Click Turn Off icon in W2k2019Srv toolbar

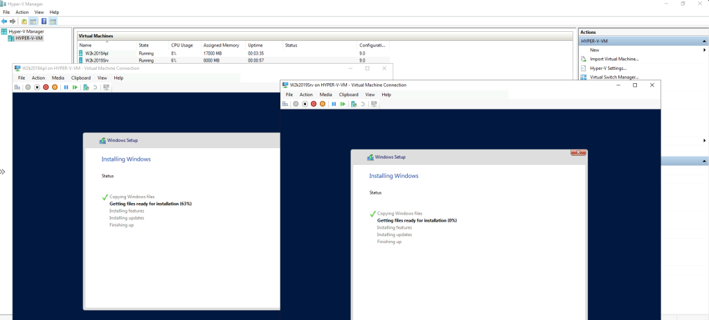click(305, 104)
